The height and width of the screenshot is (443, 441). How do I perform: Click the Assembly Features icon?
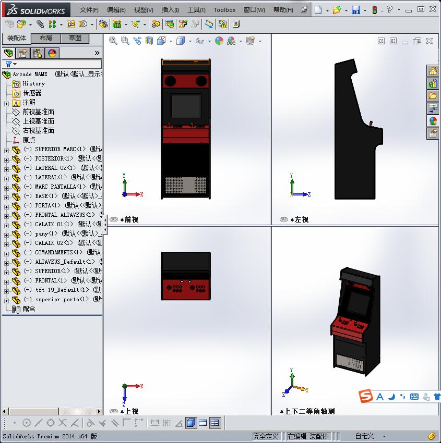116,24
